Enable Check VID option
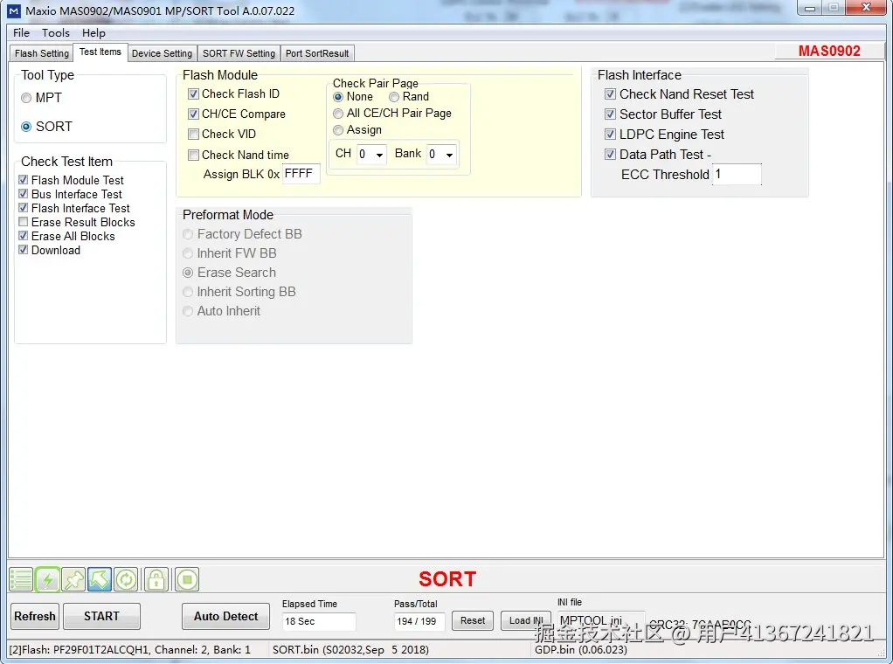The image size is (893, 664). 194,135
